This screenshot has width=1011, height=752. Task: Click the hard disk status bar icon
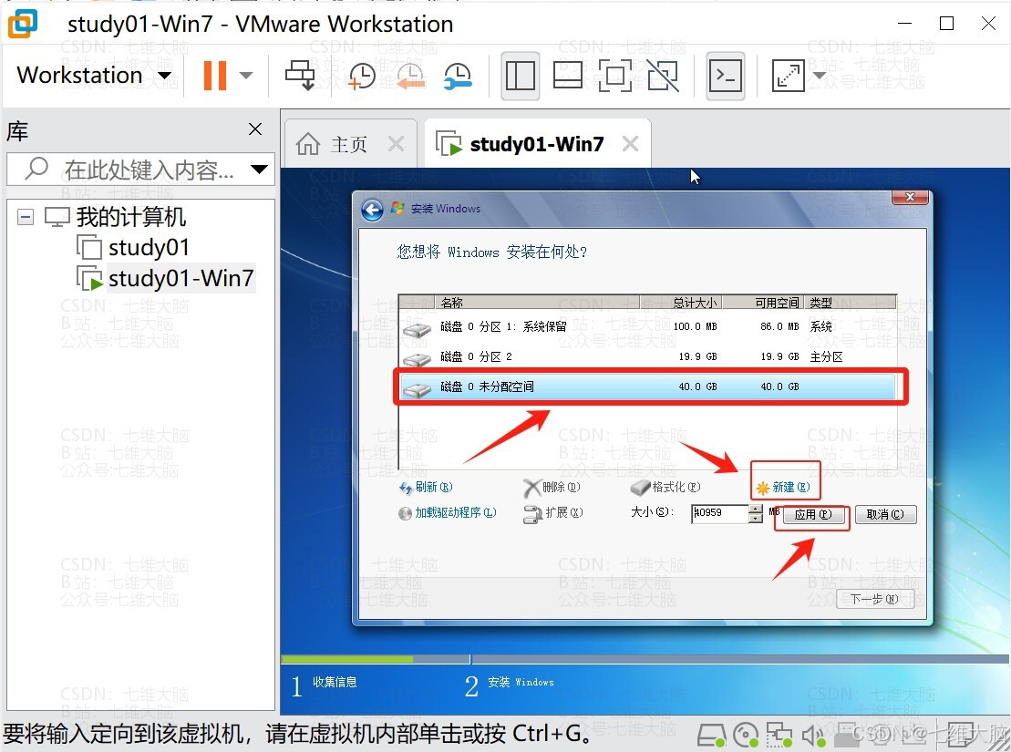[712, 736]
